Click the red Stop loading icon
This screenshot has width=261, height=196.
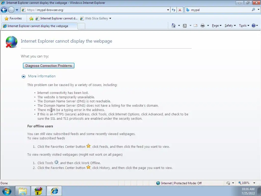tap(180, 10)
